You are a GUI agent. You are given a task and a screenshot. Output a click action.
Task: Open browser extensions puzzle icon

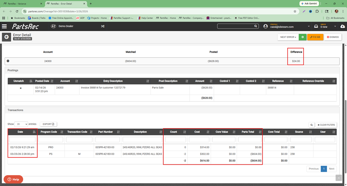[x=317, y=11]
